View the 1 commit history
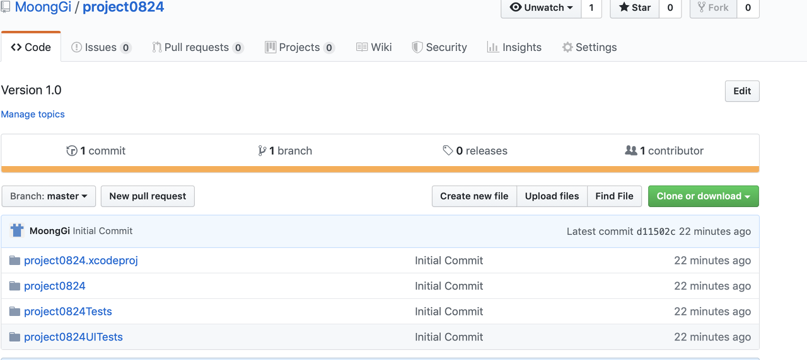The image size is (807, 360). [x=96, y=151]
